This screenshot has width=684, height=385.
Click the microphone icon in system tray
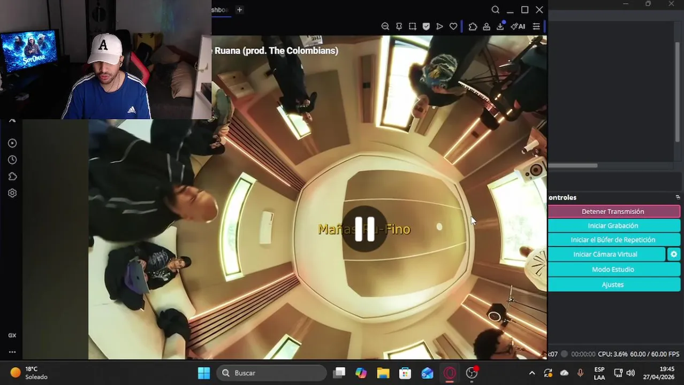point(580,373)
